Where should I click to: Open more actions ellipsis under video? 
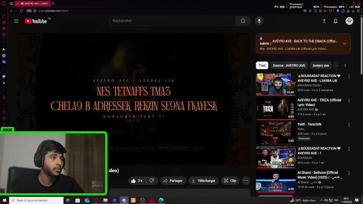point(246,181)
